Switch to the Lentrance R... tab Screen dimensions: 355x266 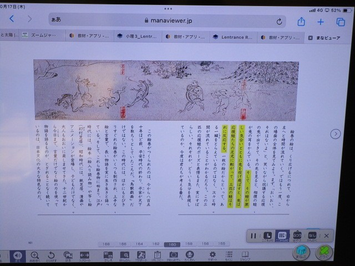coord(234,37)
